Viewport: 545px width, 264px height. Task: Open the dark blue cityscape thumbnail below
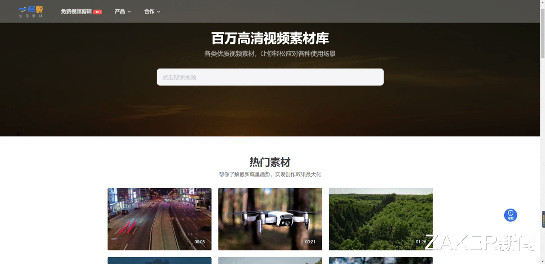pos(159,261)
